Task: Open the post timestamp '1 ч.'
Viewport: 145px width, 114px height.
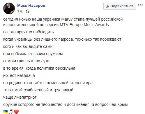Action: tap(20, 11)
